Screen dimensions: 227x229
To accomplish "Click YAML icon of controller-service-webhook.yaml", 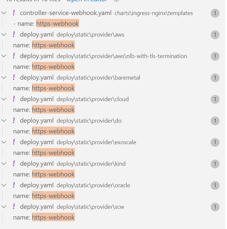I will (14, 13).
